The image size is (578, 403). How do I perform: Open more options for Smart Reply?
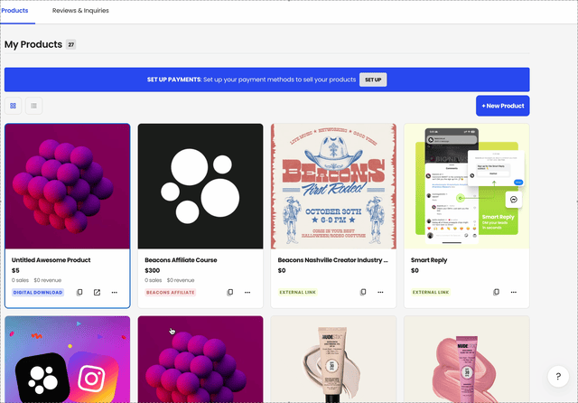pyautogui.click(x=514, y=292)
